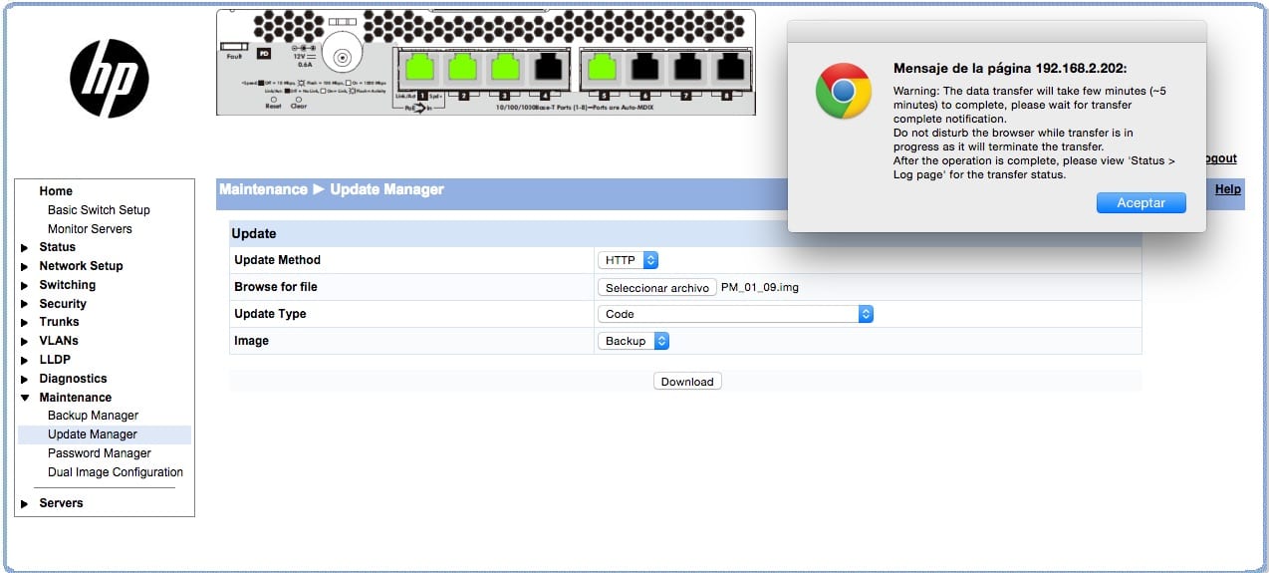
Task: Click the Security menu label
Action: coord(63,304)
